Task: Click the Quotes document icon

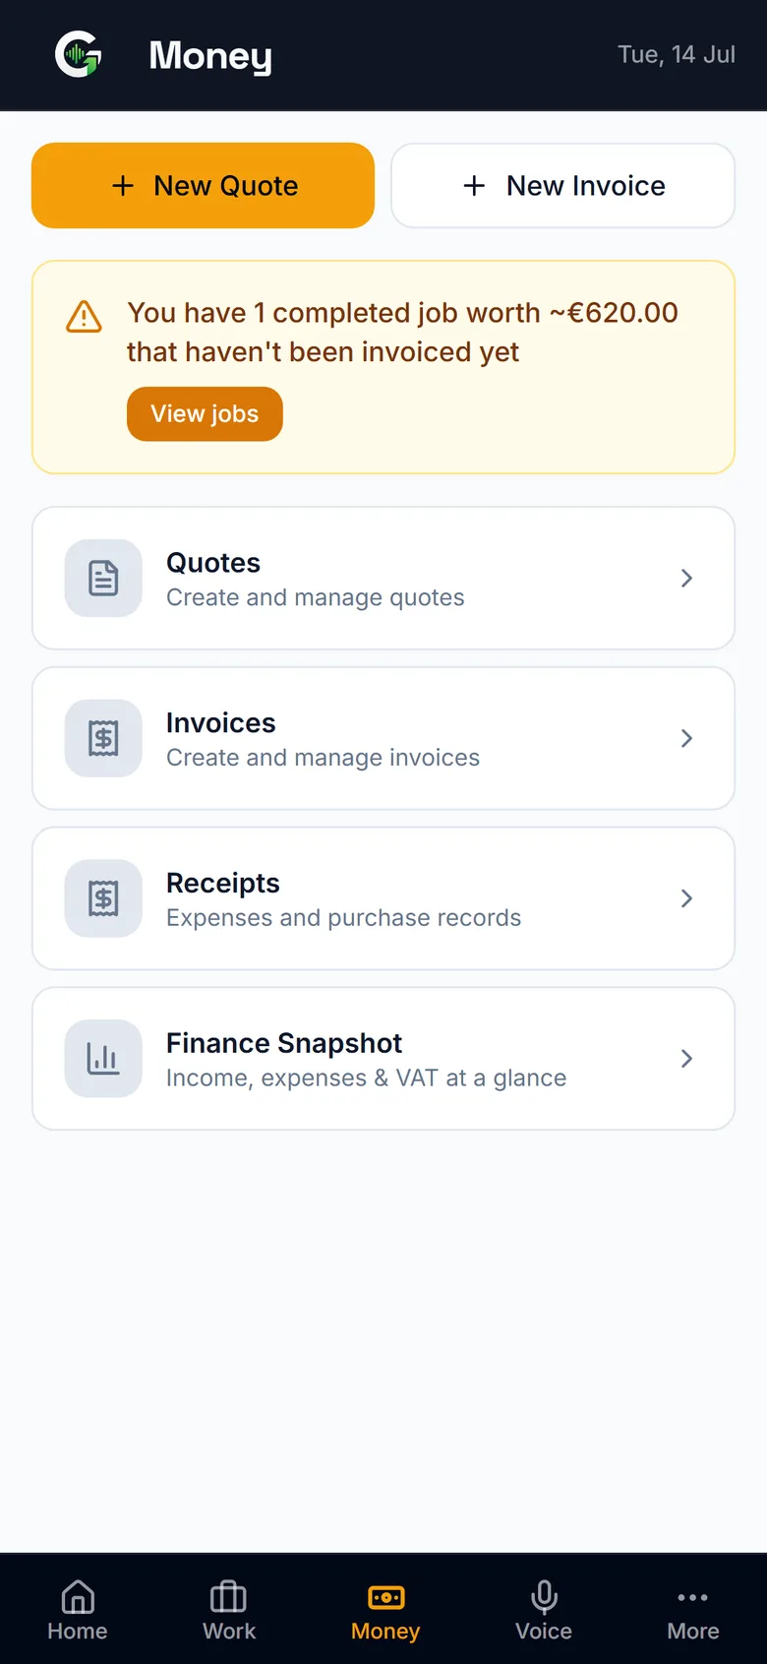Action: tap(103, 578)
